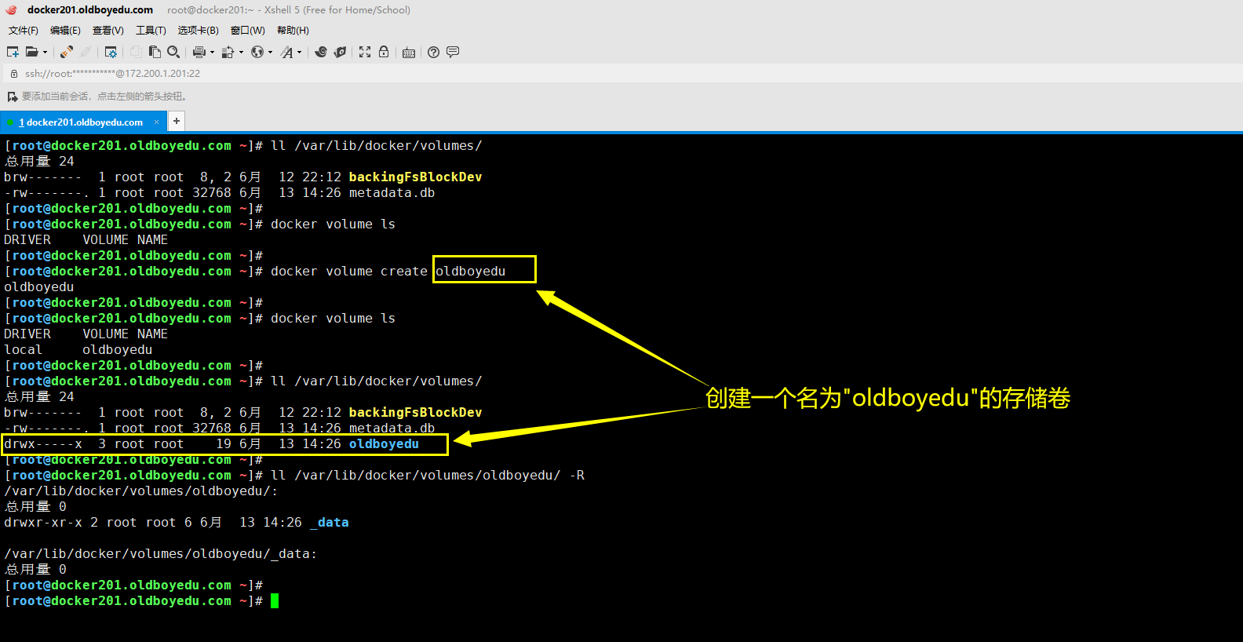Click the 'metadata.db' filename in first listing

click(x=392, y=193)
